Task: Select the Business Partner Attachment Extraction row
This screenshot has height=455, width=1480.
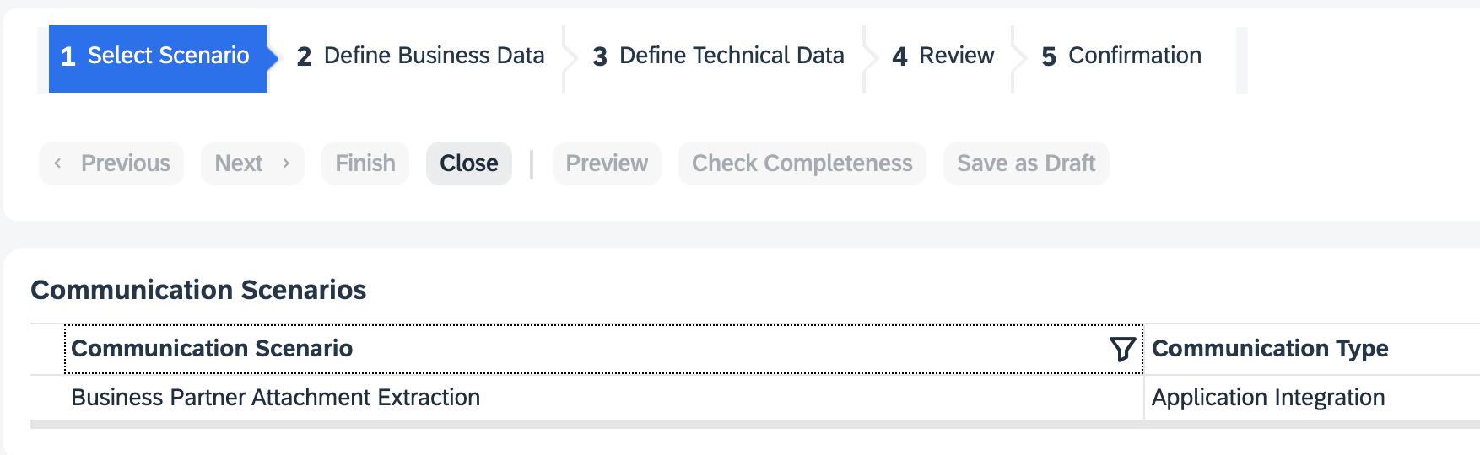Action: 275,398
